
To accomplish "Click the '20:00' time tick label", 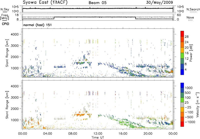I will pyautogui.click(x=148, y=134).
